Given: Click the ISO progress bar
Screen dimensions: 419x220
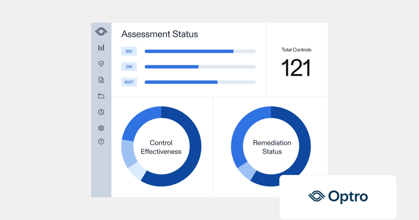Looking at the screenshot, I should (x=200, y=67).
